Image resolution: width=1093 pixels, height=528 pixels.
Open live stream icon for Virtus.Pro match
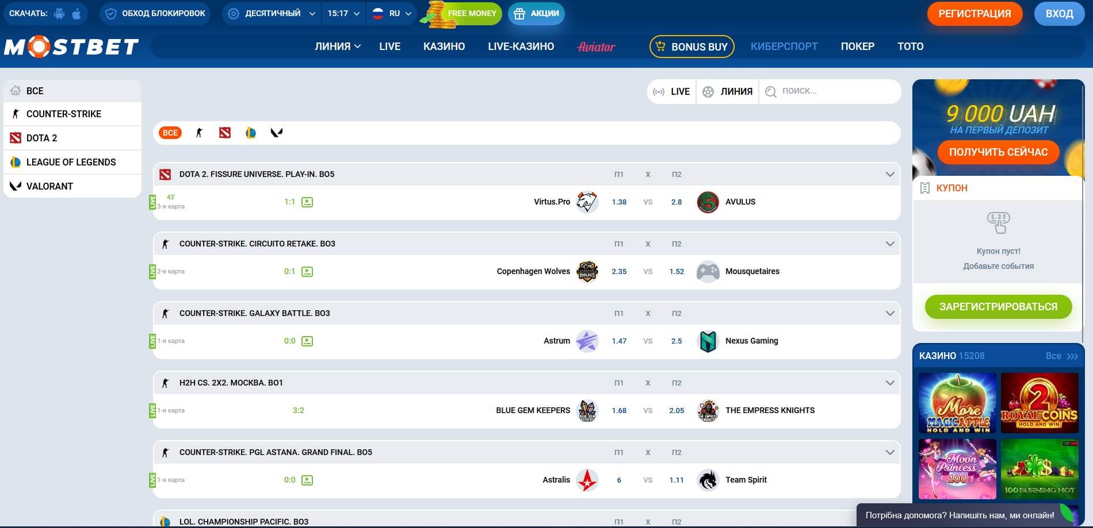coord(307,202)
